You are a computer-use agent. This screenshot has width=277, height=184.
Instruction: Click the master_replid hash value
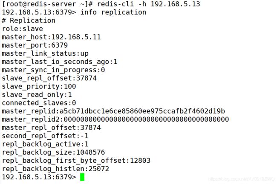pyautogui.click(x=142, y=111)
